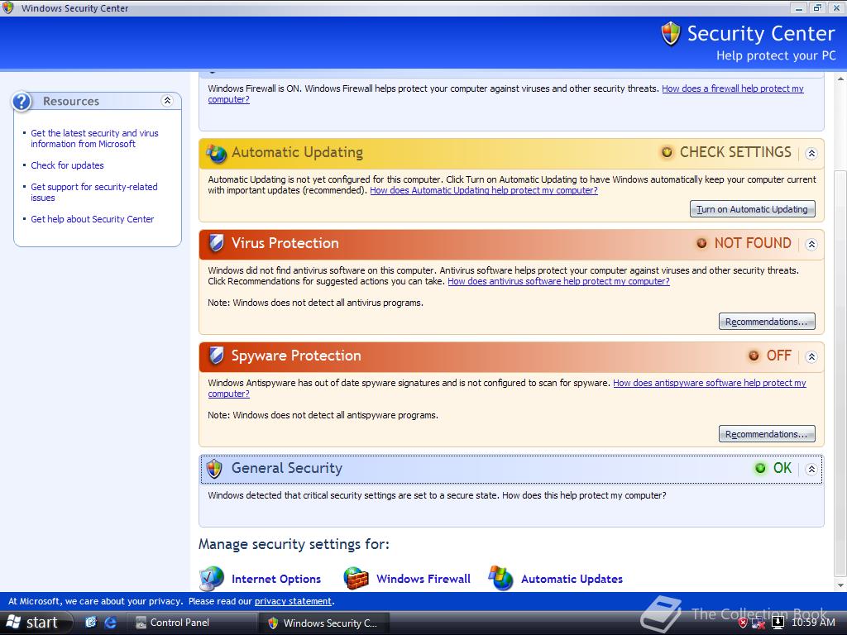The image size is (847, 635).
Task: Collapse the General Security section
Action: [x=811, y=470]
